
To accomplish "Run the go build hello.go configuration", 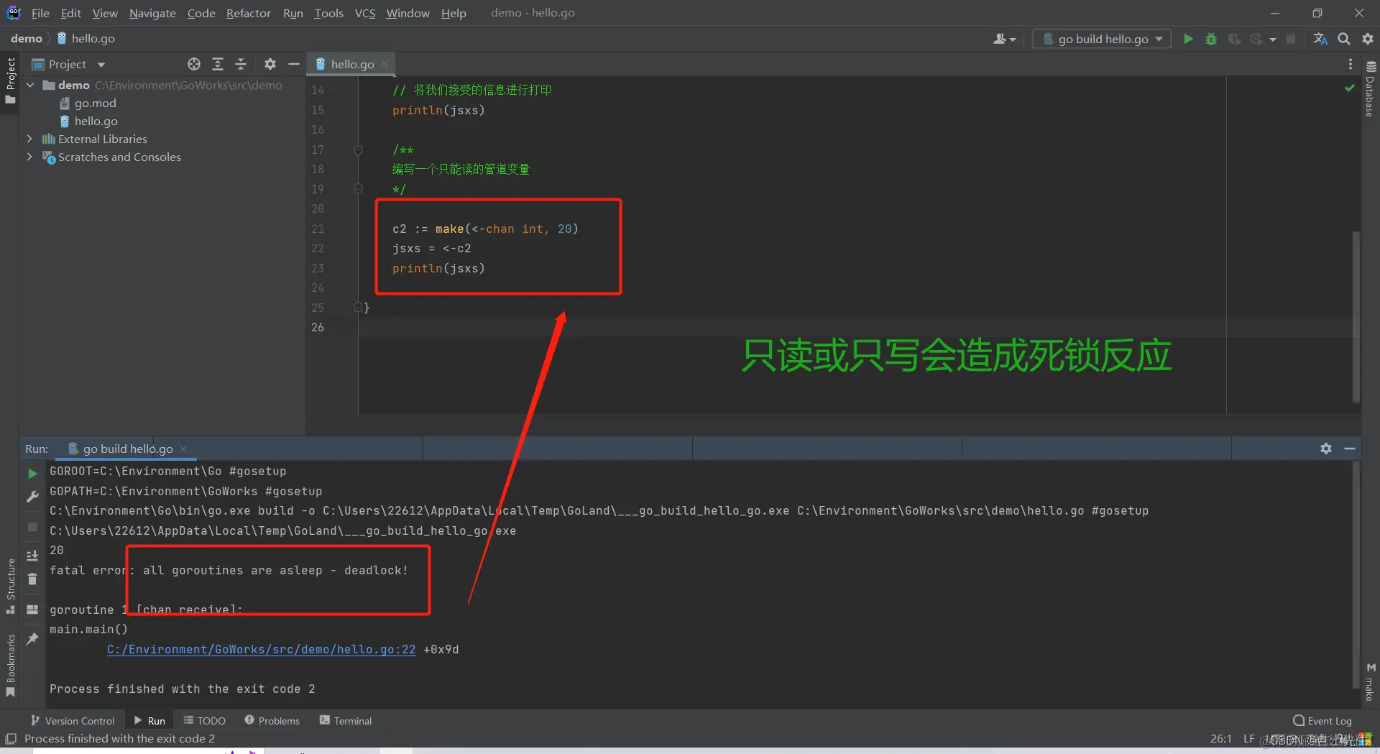I will [1188, 39].
